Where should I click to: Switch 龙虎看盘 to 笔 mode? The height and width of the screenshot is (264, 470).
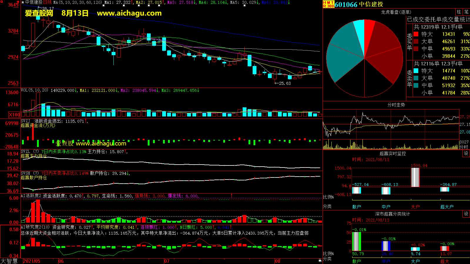tap(466, 12)
